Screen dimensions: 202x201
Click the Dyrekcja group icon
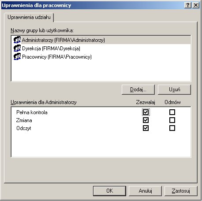[x=17, y=48]
